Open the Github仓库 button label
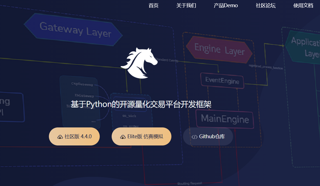 [212, 136]
